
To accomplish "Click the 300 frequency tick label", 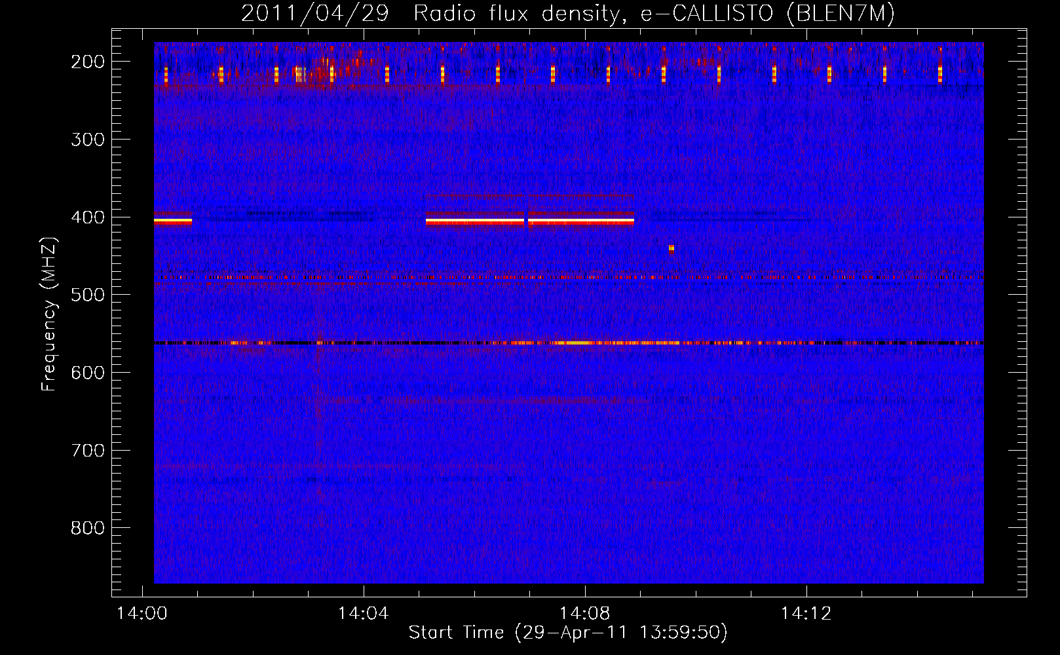I will click(88, 140).
